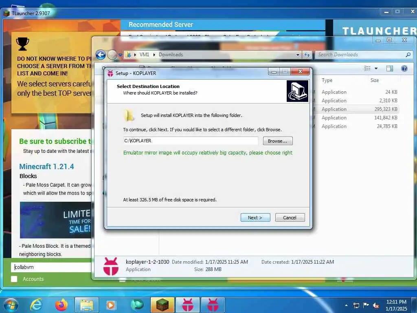Image resolution: width=417 pixels, height=313 pixels.
Task: Open the Action Center flag icon
Action: 366,305
